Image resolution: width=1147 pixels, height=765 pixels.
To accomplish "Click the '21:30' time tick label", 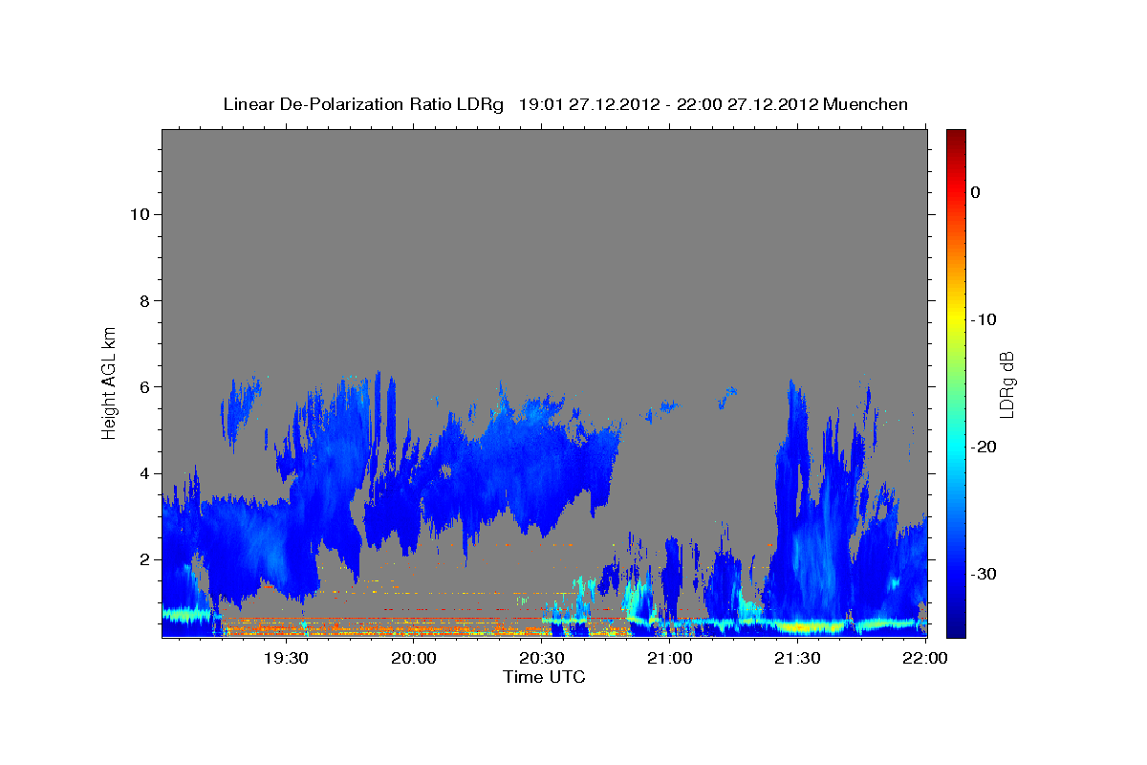I will [797, 658].
